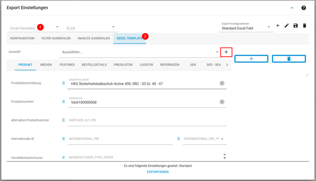This screenshot has width=316, height=181.
Task: Open the XLSX format dropdown
Action: [90, 28]
